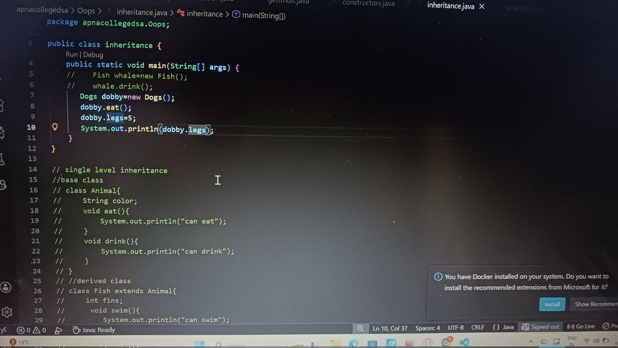Click the 13°C weather widget in the taskbar
Screen dimensions: 618x348
pos(20,342)
